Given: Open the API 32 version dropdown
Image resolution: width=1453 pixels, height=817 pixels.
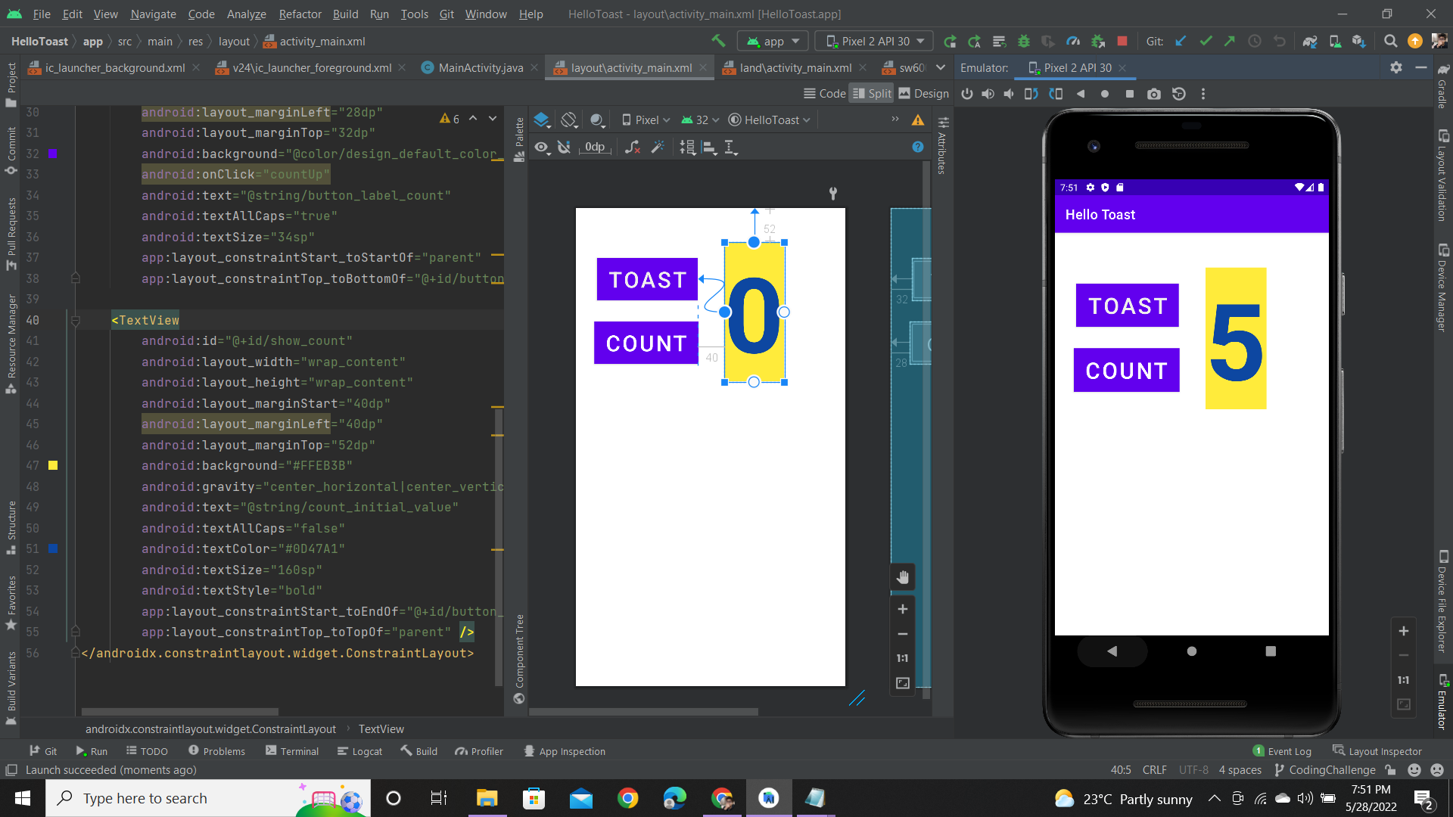Looking at the screenshot, I should [x=699, y=120].
